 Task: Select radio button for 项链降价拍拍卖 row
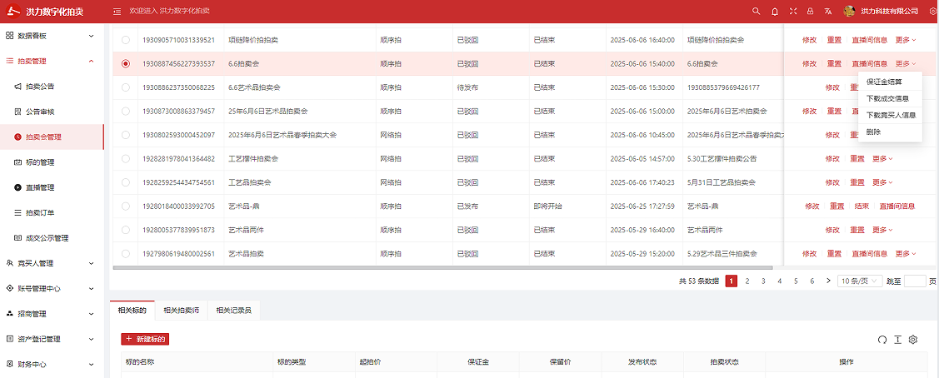[126, 40]
